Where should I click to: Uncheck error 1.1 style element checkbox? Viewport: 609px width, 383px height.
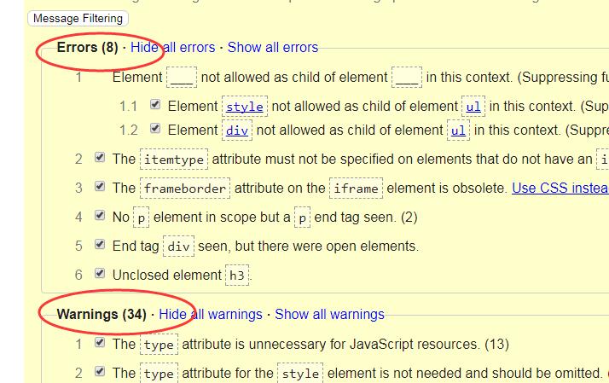(155, 104)
